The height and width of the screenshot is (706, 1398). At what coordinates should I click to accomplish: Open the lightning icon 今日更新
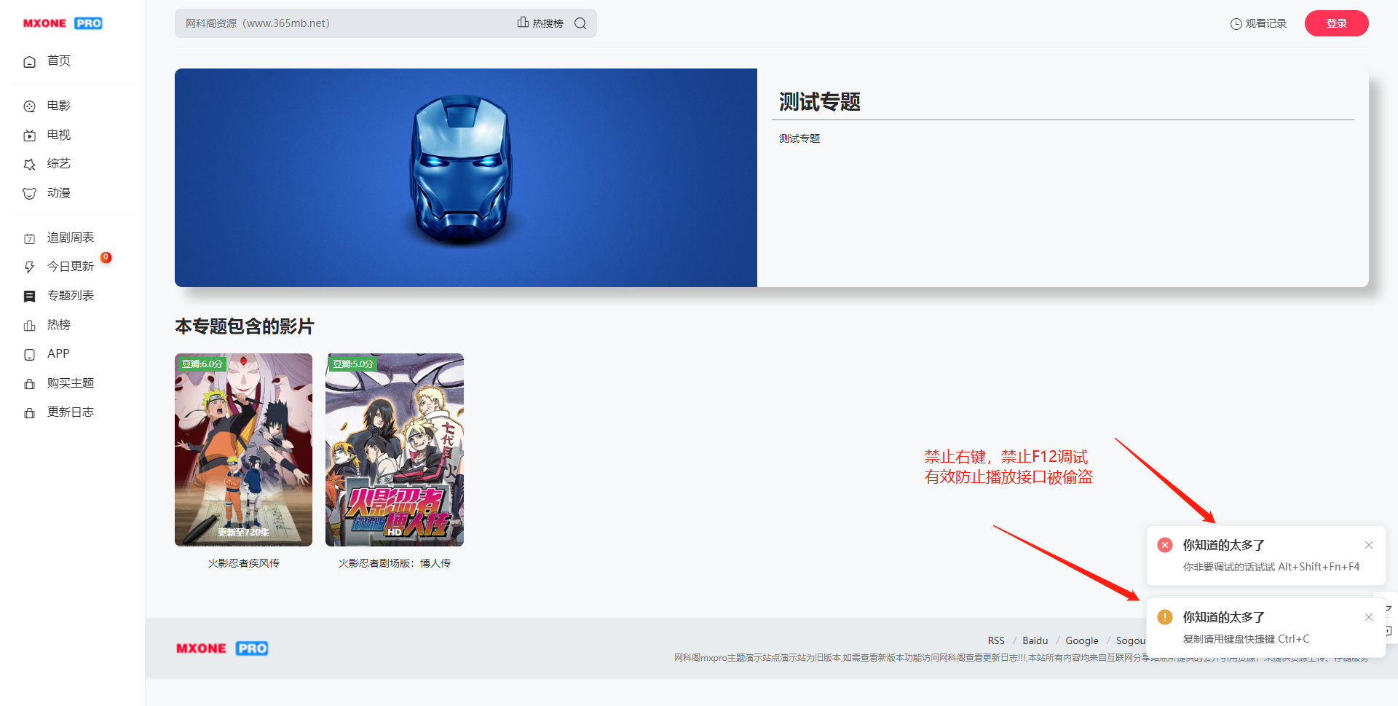[30, 267]
